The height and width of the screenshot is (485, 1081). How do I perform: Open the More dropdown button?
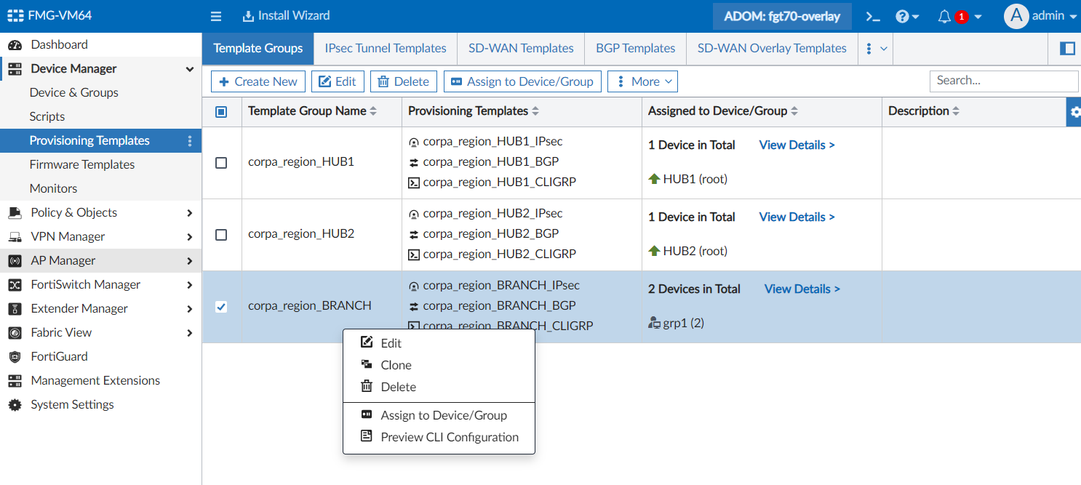(642, 81)
